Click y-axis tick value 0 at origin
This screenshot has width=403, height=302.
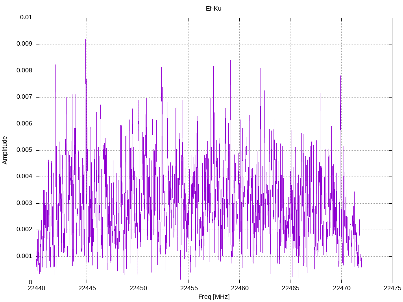click(x=31, y=282)
